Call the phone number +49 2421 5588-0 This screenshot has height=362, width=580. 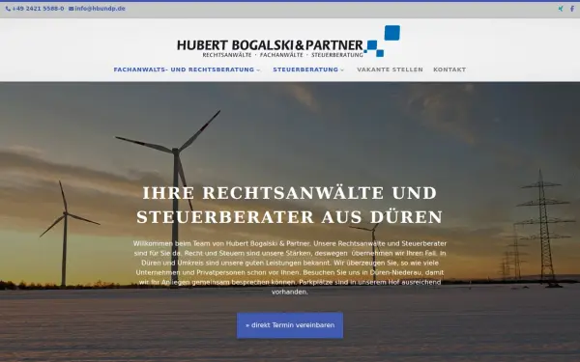(38, 9)
